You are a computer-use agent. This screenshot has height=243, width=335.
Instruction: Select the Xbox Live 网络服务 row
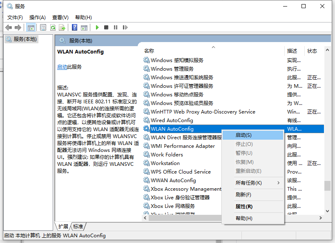(x=182, y=206)
